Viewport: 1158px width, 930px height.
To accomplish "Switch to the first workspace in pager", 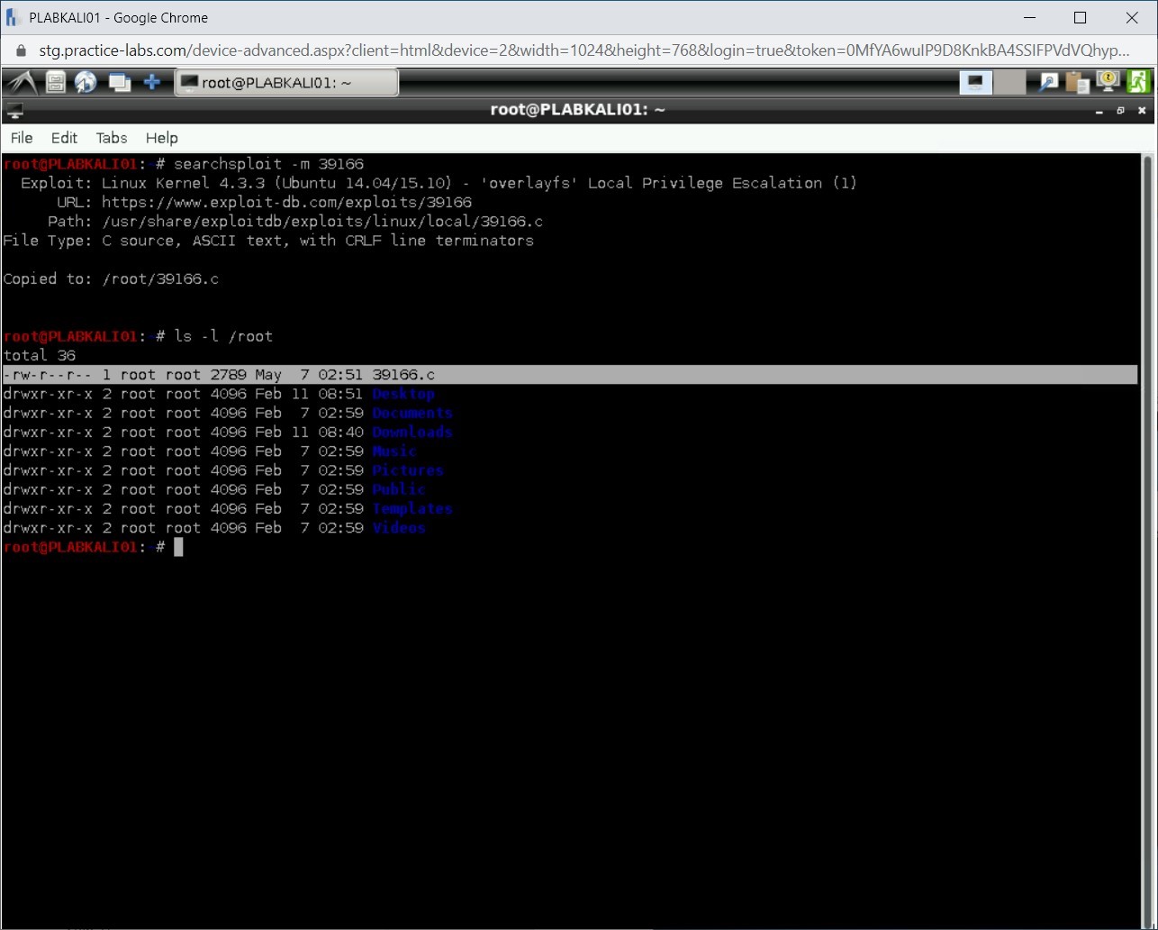I will 975,83.
